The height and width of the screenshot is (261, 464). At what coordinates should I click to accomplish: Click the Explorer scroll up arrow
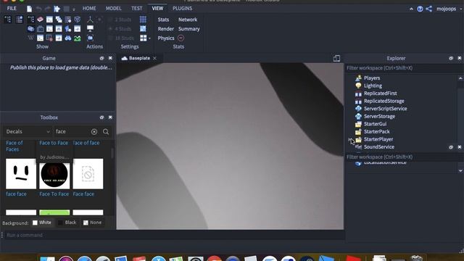point(460,78)
